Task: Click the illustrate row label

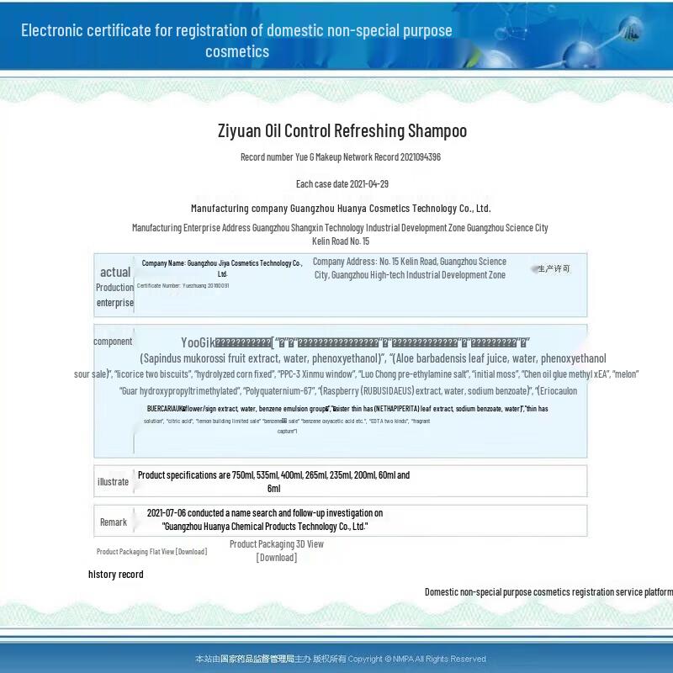Action: [113, 481]
